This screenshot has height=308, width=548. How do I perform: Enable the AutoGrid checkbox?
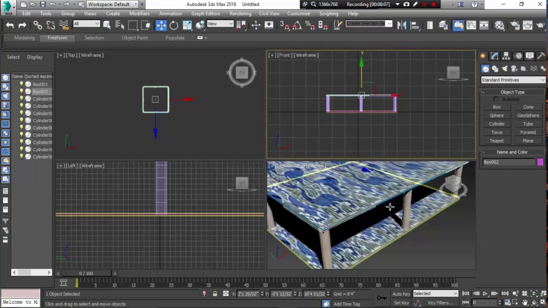[496, 99]
